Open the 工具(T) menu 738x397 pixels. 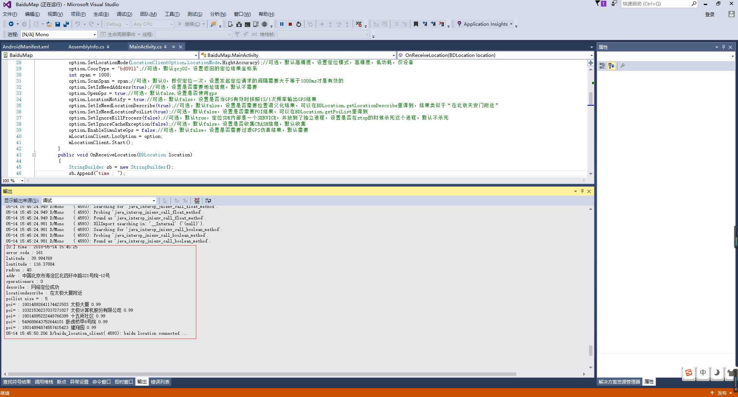[x=172, y=14]
